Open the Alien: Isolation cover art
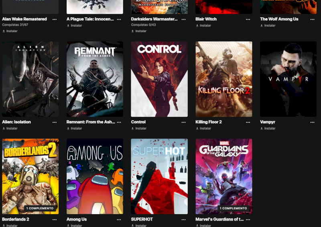Image resolution: width=321 pixels, height=227 pixels. pos(30,79)
